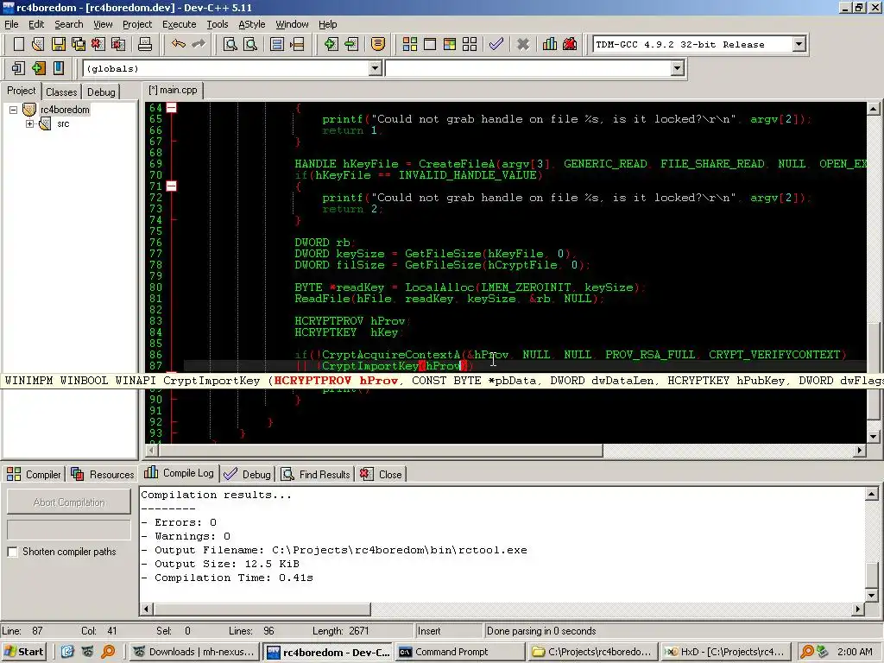Image resolution: width=884 pixels, height=663 pixels.
Task: Toggle Shorten compiler paths checkbox
Action: (x=12, y=552)
